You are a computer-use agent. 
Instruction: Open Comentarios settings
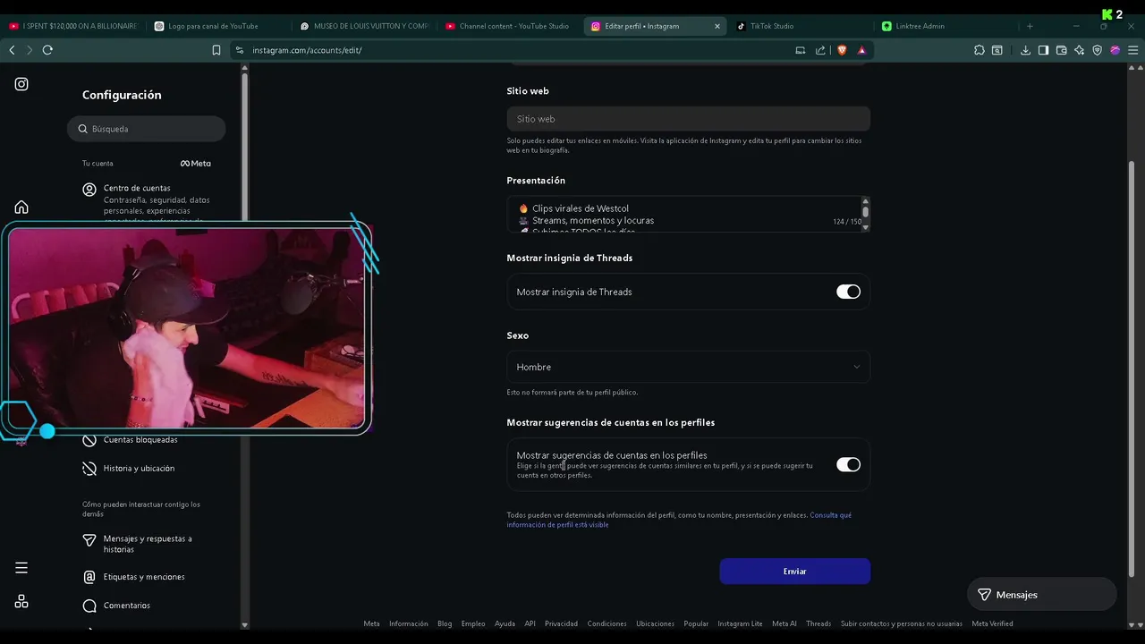click(127, 606)
